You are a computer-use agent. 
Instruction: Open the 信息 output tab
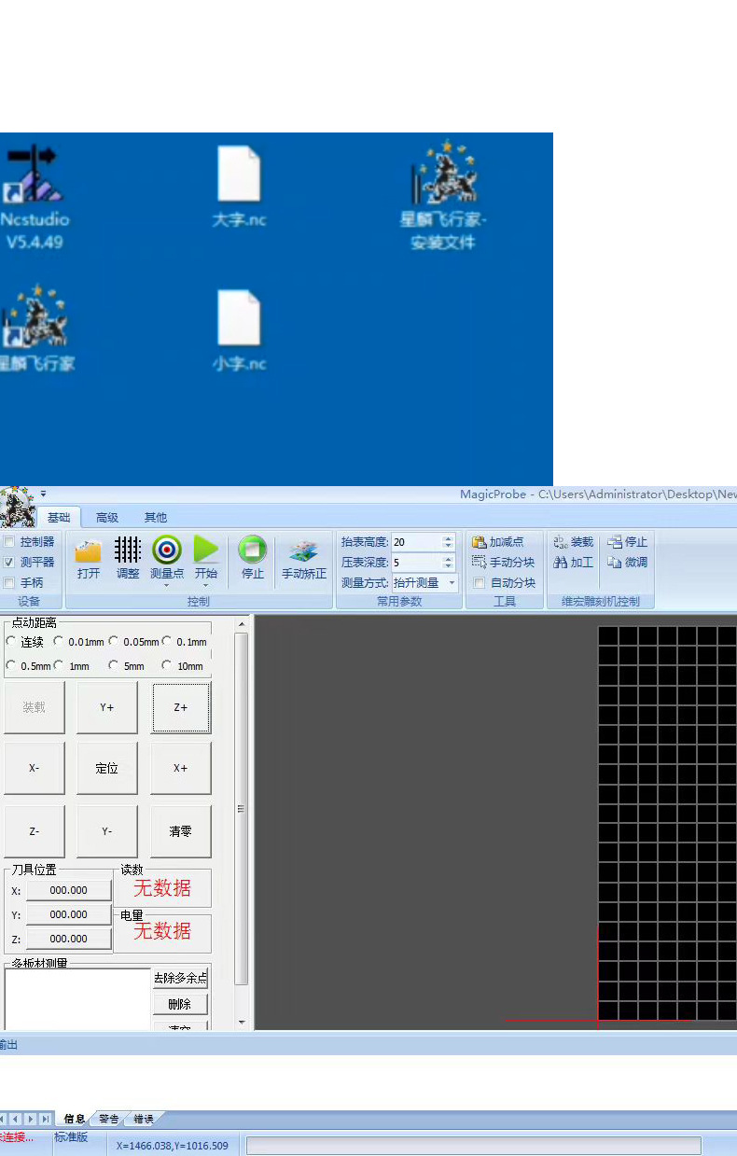[75, 1119]
